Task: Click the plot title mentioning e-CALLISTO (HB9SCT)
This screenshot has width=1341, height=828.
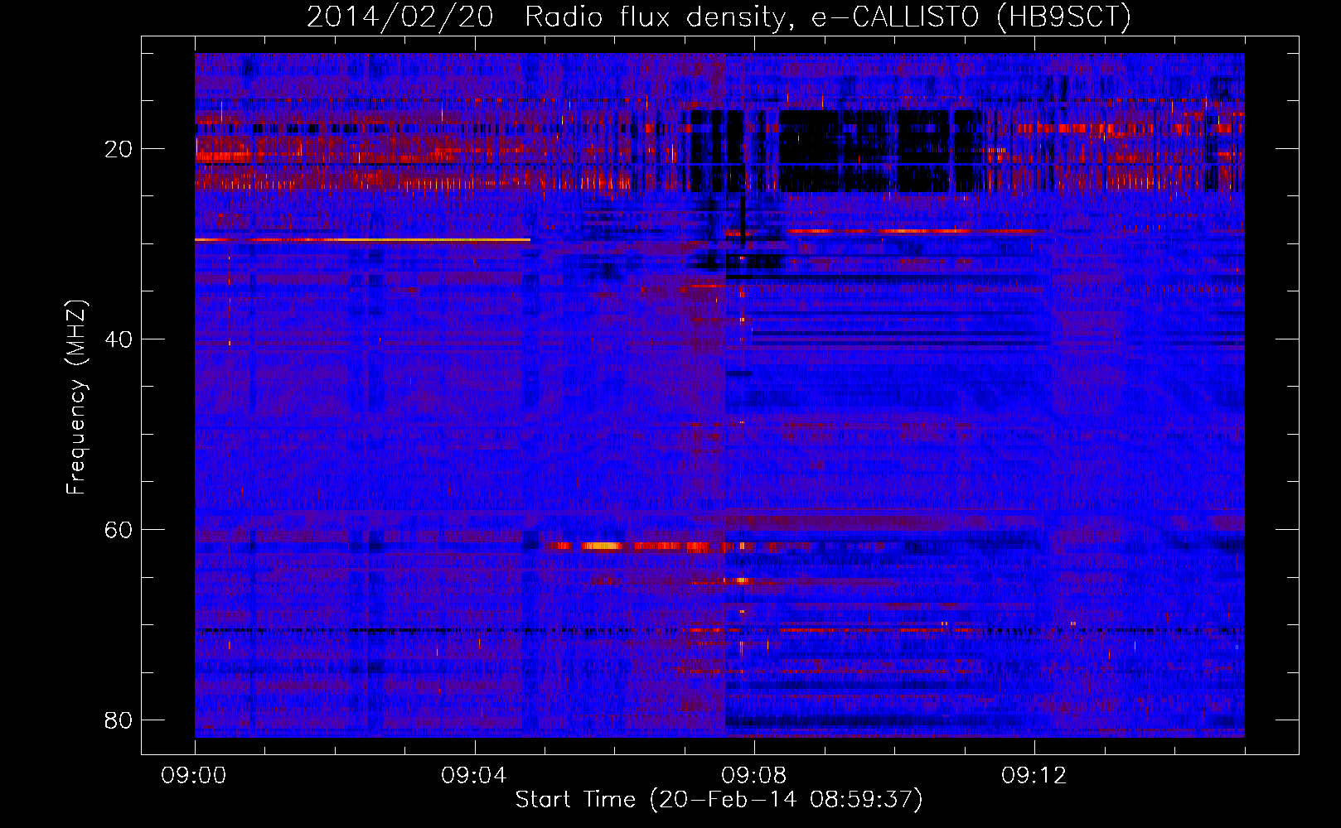Action: 719,17
